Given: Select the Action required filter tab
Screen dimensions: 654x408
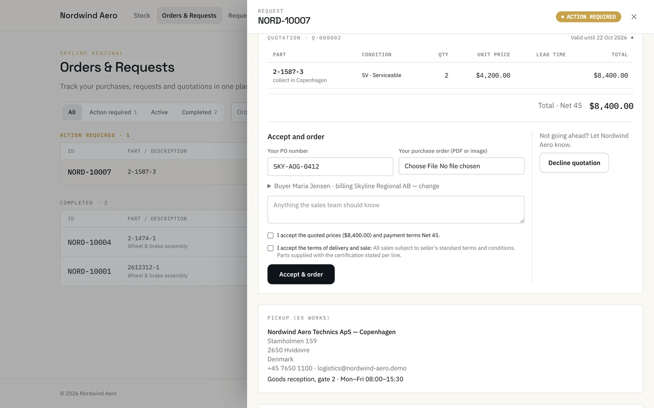Looking at the screenshot, I should [x=113, y=112].
